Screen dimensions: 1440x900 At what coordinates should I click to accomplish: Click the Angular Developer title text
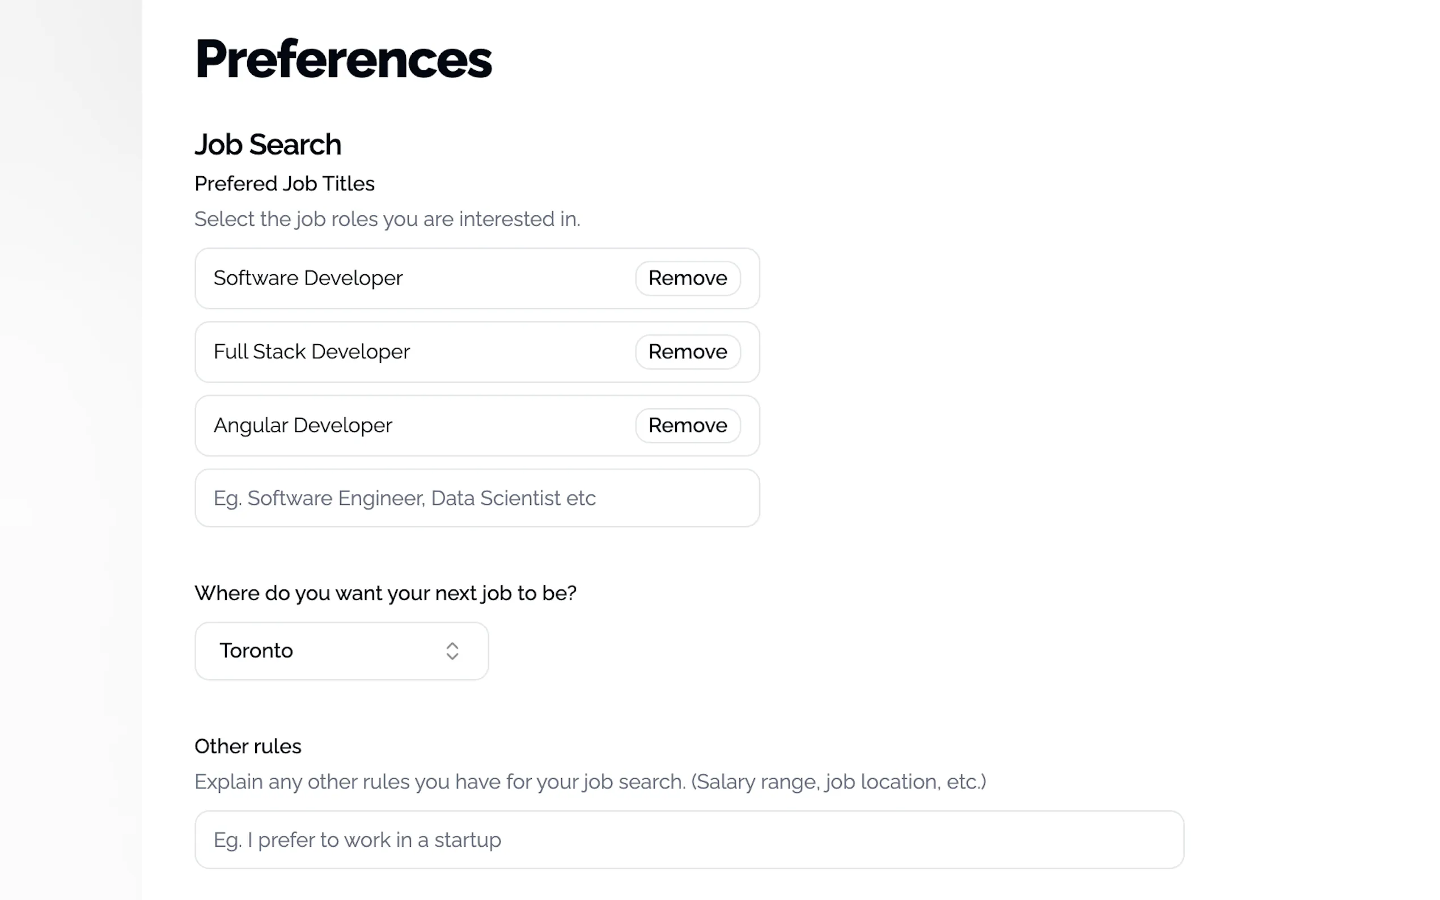pos(302,425)
